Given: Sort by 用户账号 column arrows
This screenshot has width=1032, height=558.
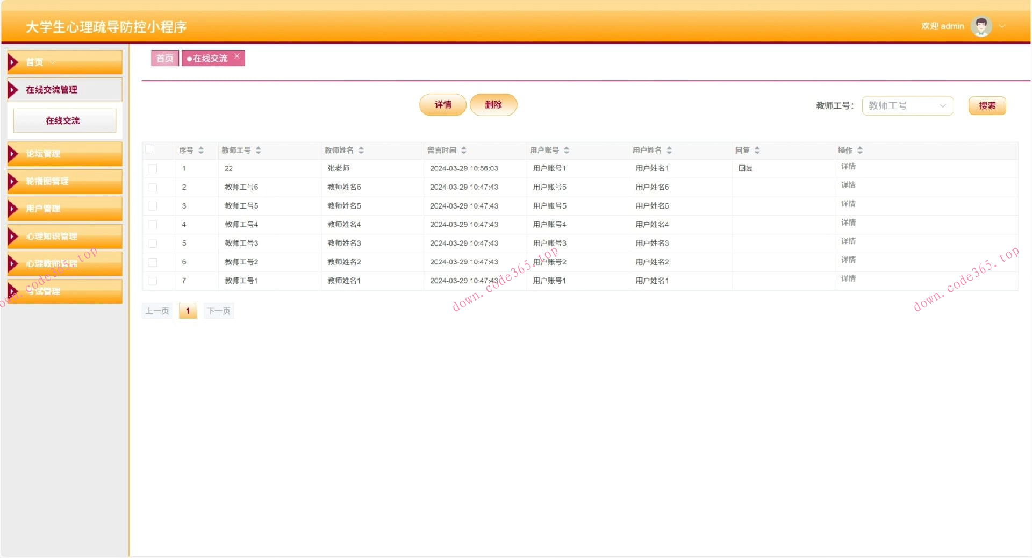Looking at the screenshot, I should [567, 151].
